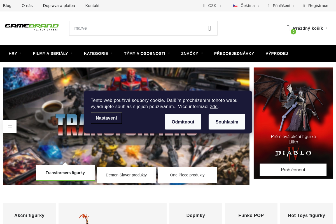336x224 pixels.
Task: Open the Čeština language dropdown
Action: pyautogui.click(x=246, y=6)
